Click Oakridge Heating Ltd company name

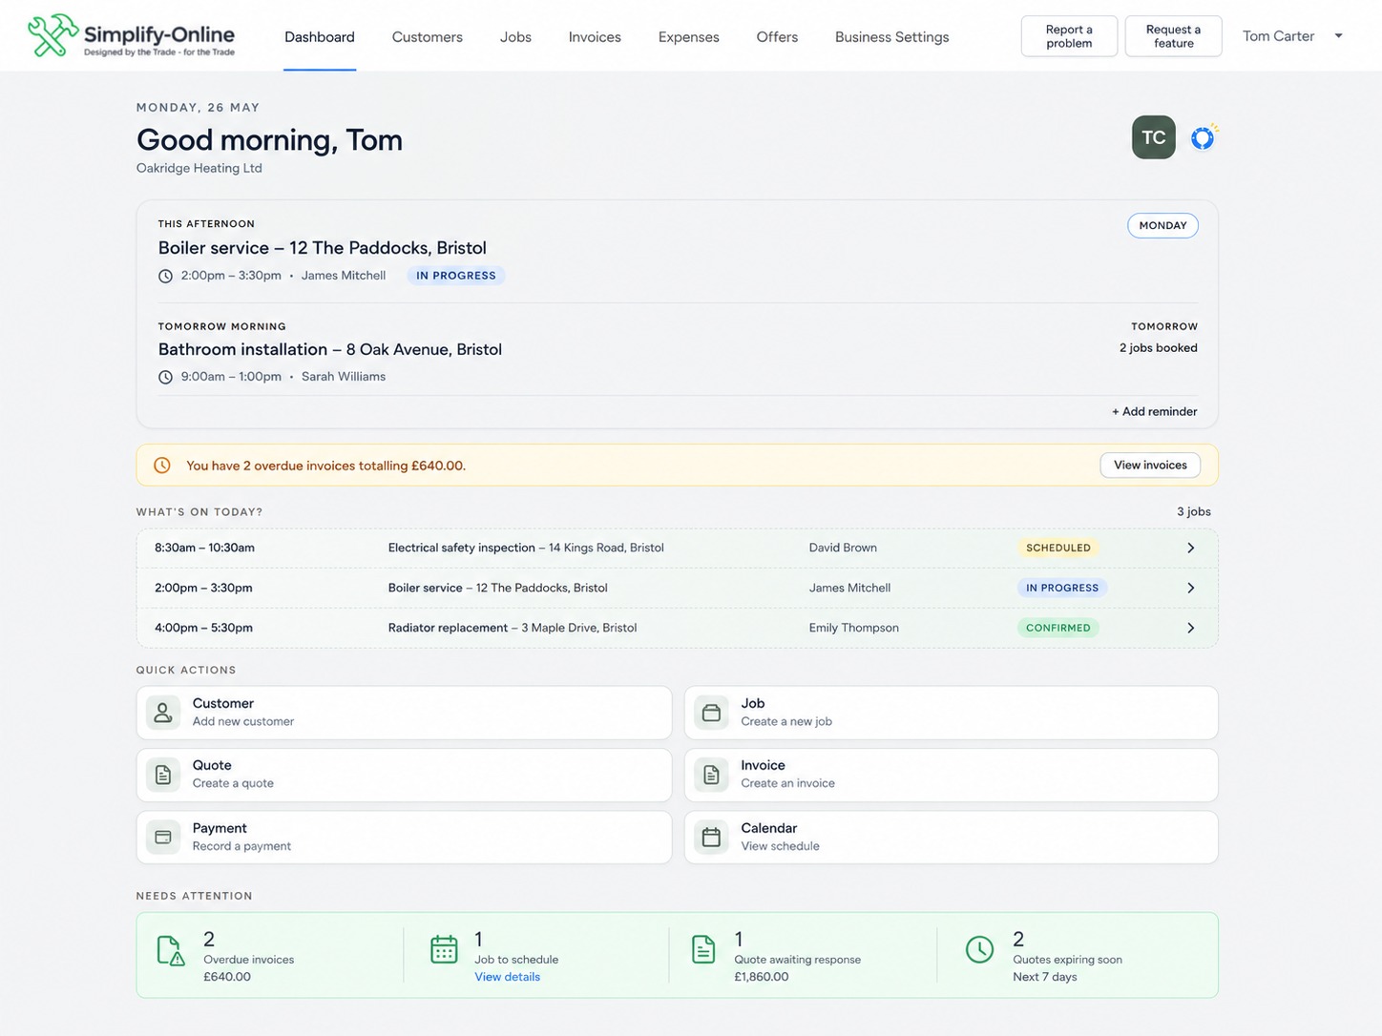(199, 168)
